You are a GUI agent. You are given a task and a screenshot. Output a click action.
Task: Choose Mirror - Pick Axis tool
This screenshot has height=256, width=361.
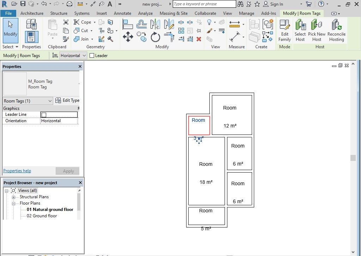click(155, 24)
